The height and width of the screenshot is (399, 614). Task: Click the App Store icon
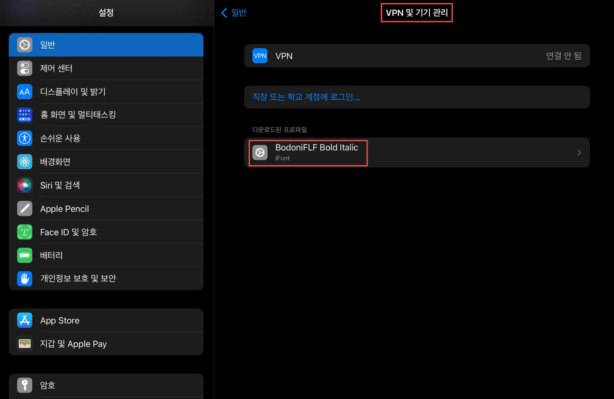point(25,320)
